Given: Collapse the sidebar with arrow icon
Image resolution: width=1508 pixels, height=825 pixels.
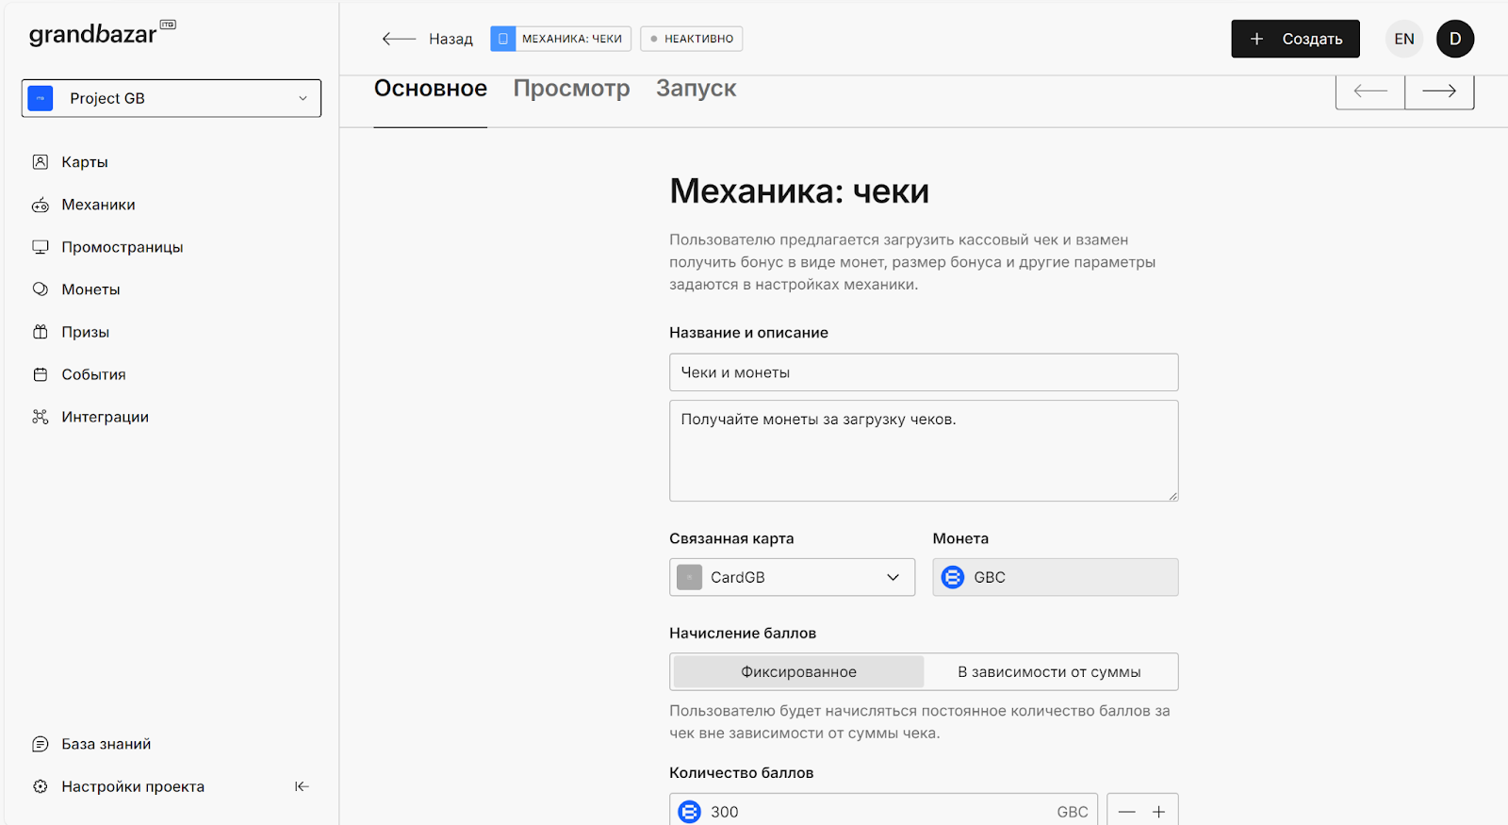Looking at the screenshot, I should (302, 786).
